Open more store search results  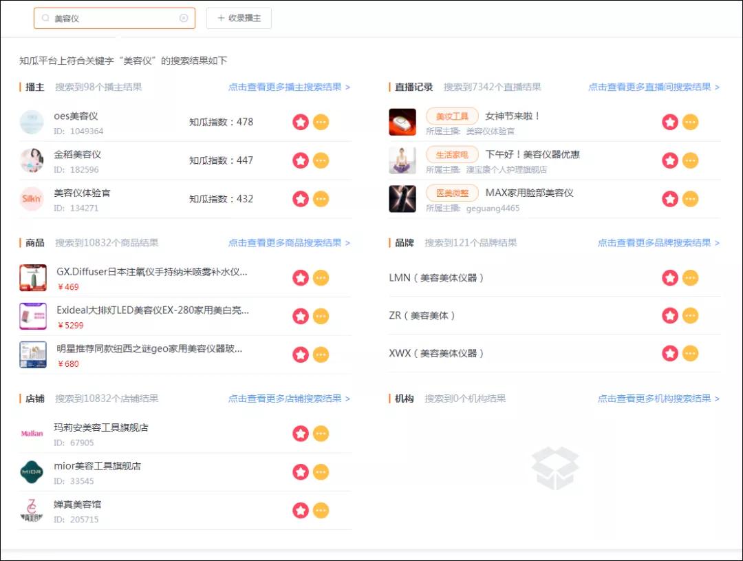(x=290, y=398)
